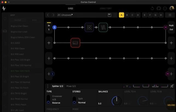Add output on row two with right plus
The width and height of the screenshot is (176, 112).
click(171, 43)
